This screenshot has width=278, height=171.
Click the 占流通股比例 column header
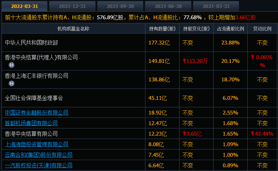pyautogui.click(x=231, y=29)
